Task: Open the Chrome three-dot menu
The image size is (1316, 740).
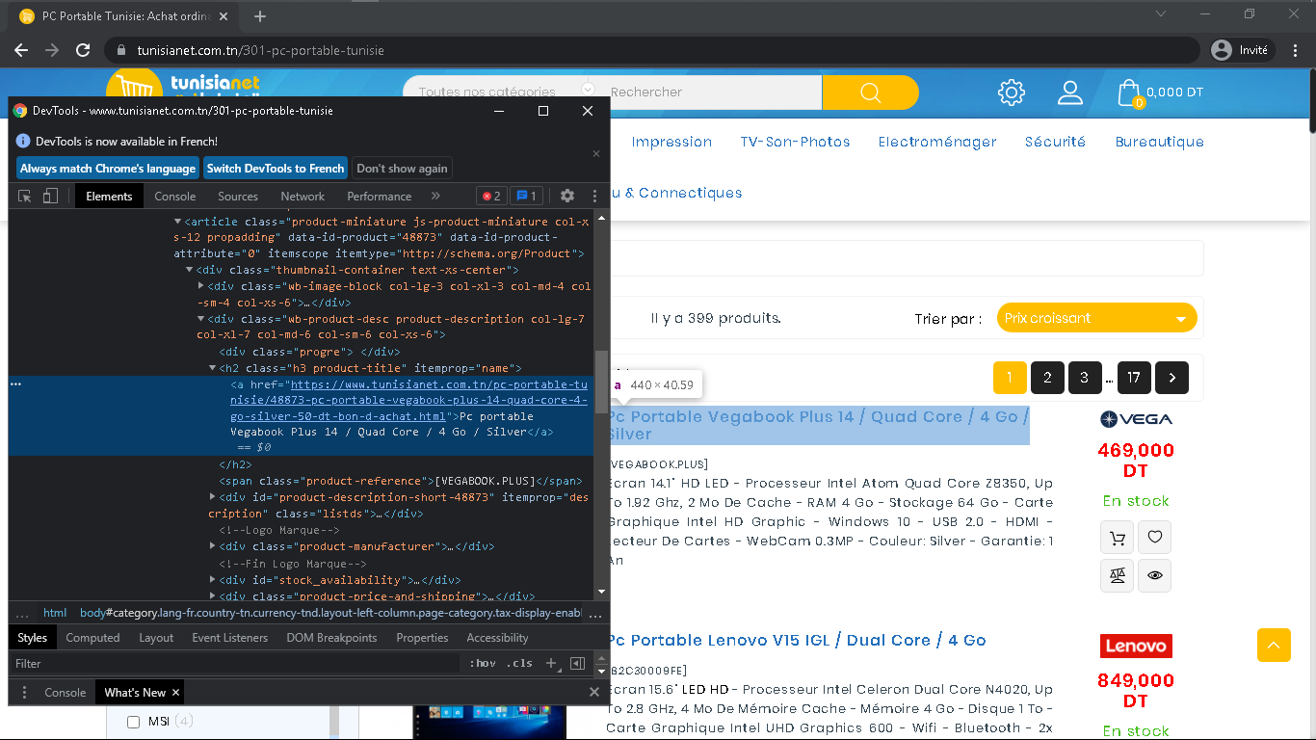Action: (1294, 50)
